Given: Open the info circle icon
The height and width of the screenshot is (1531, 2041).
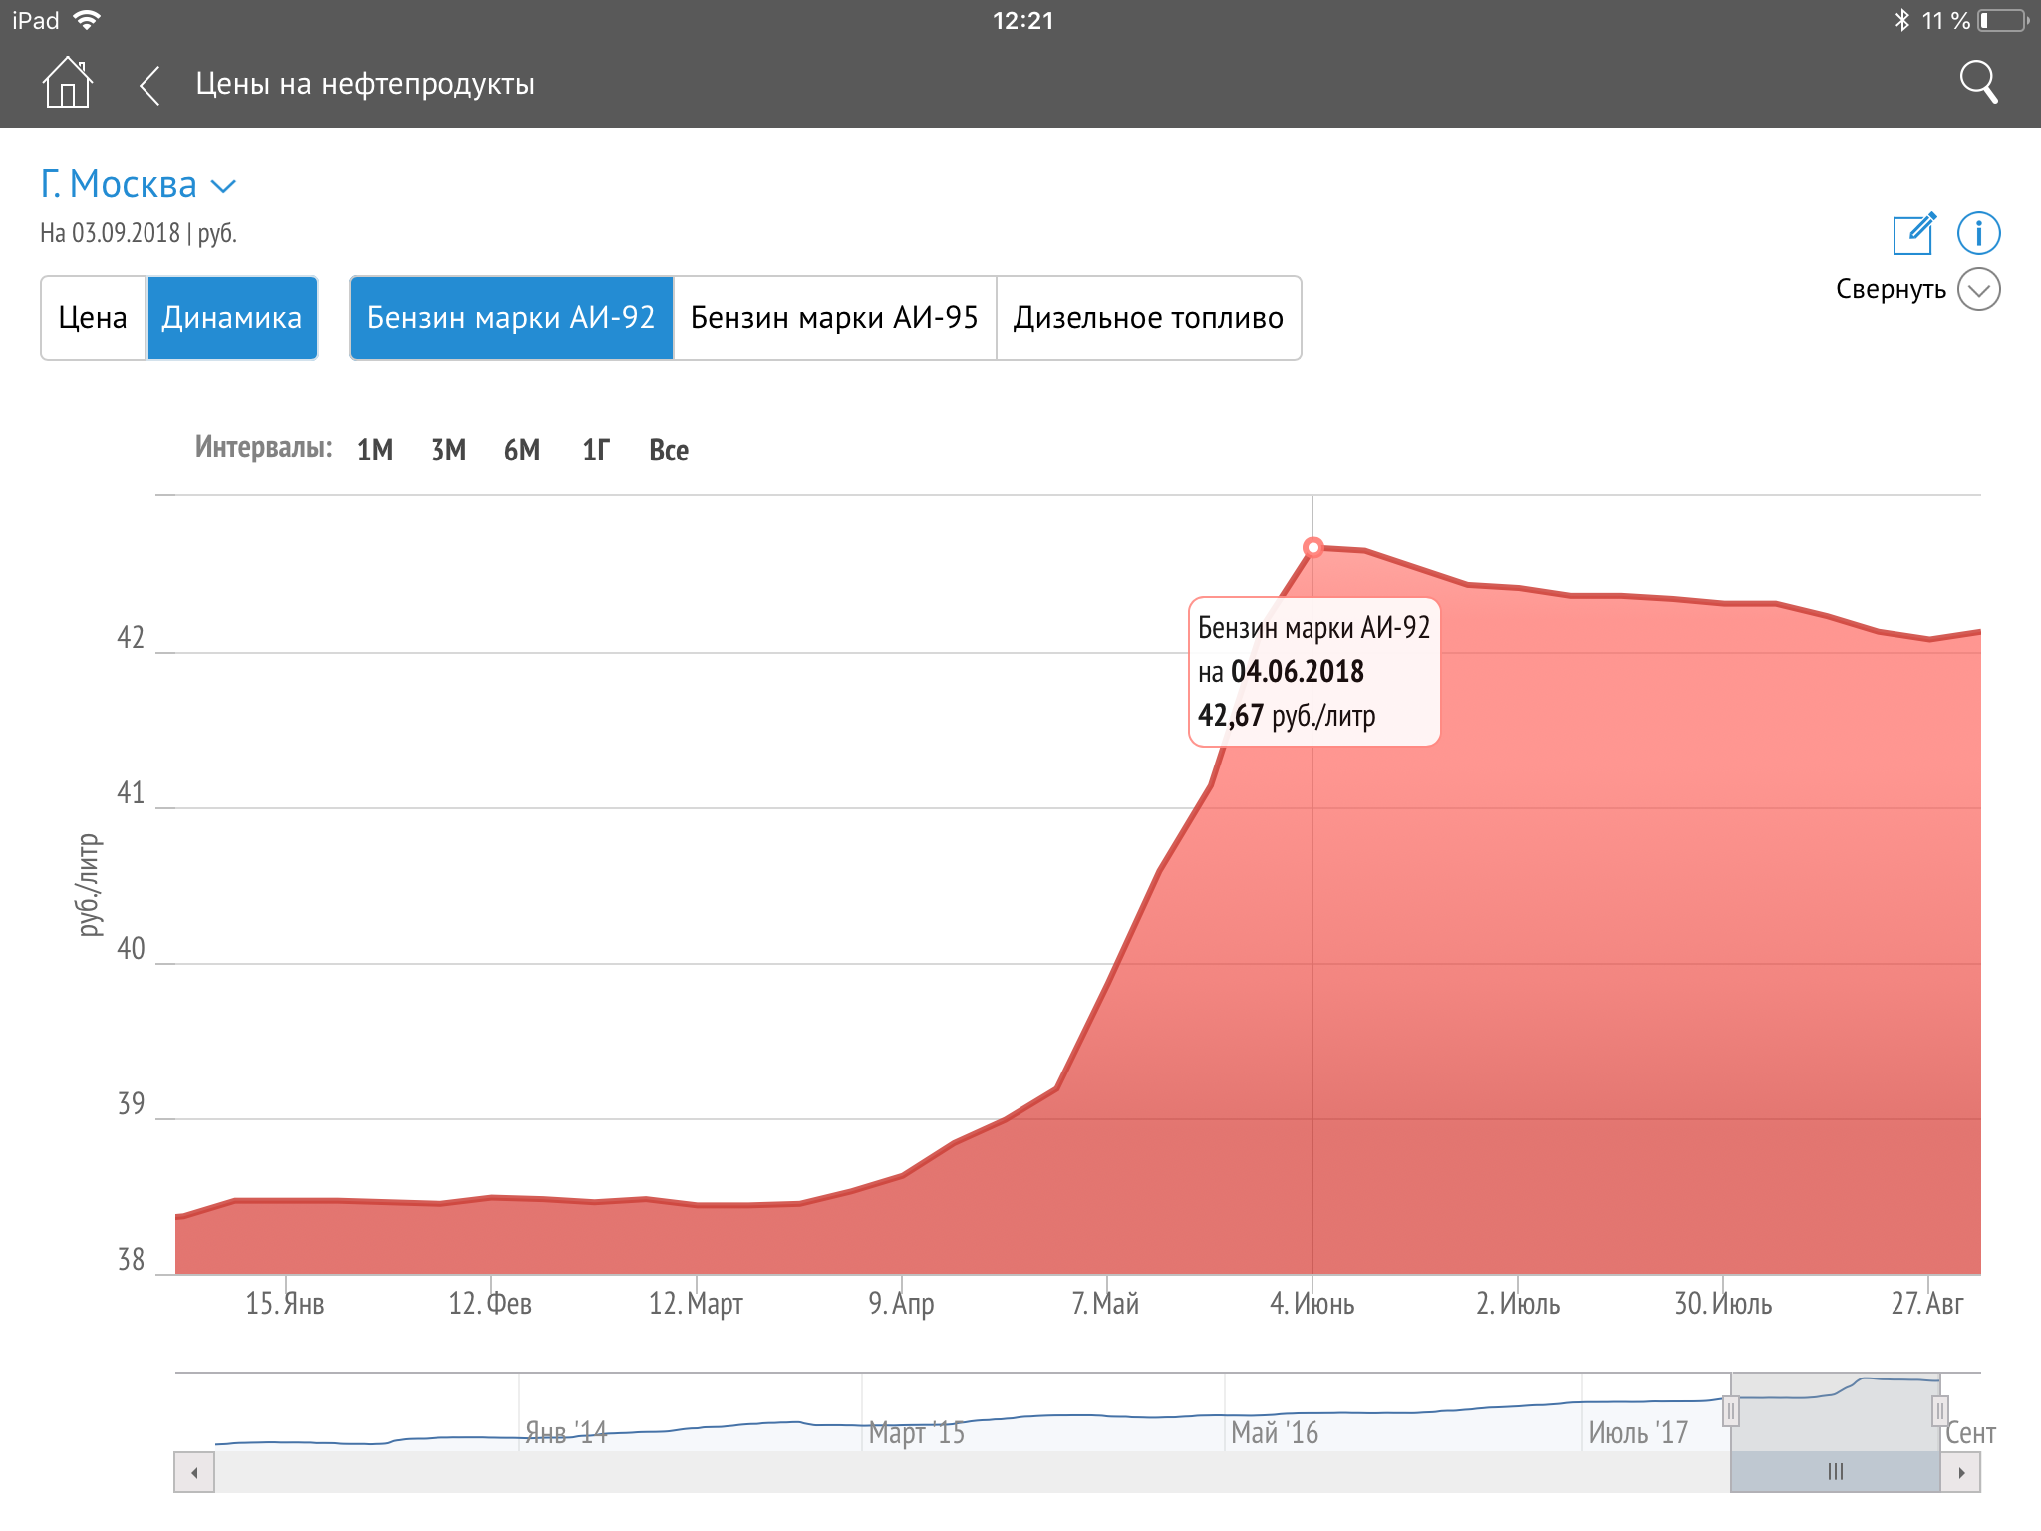Looking at the screenshot, I should coord(1978,233).
